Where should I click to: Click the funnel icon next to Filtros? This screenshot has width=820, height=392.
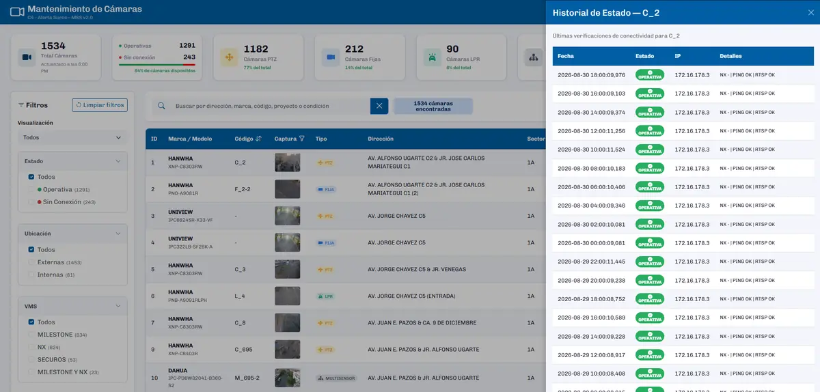tap(21, 105)
